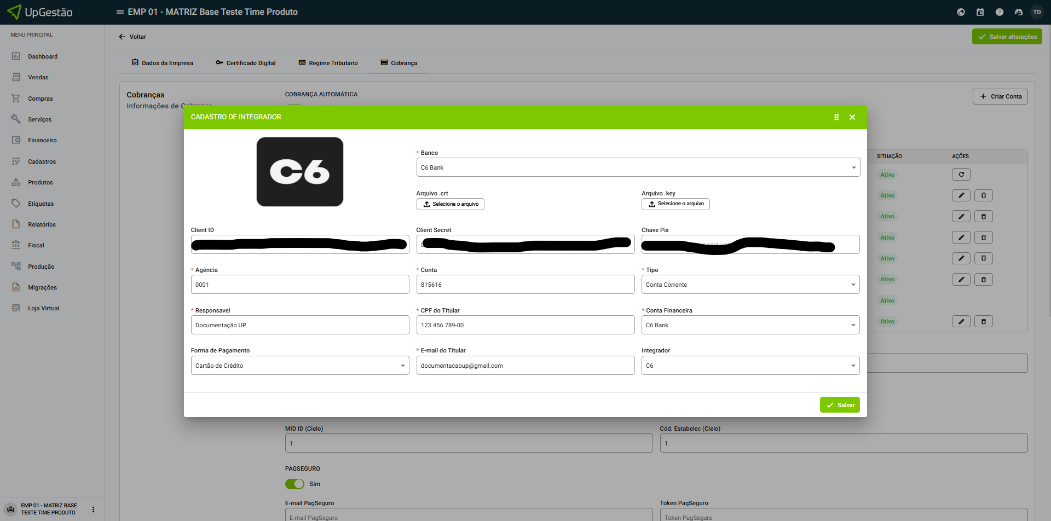Open the calendar icon in top bar

(x=980, y=12)
